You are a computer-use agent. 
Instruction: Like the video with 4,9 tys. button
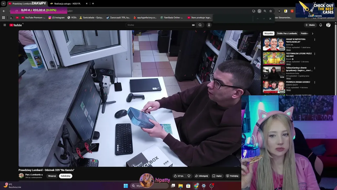179,176
